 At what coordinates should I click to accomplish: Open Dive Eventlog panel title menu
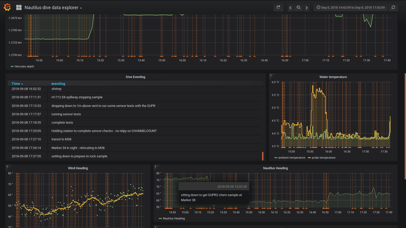[136, 77]
